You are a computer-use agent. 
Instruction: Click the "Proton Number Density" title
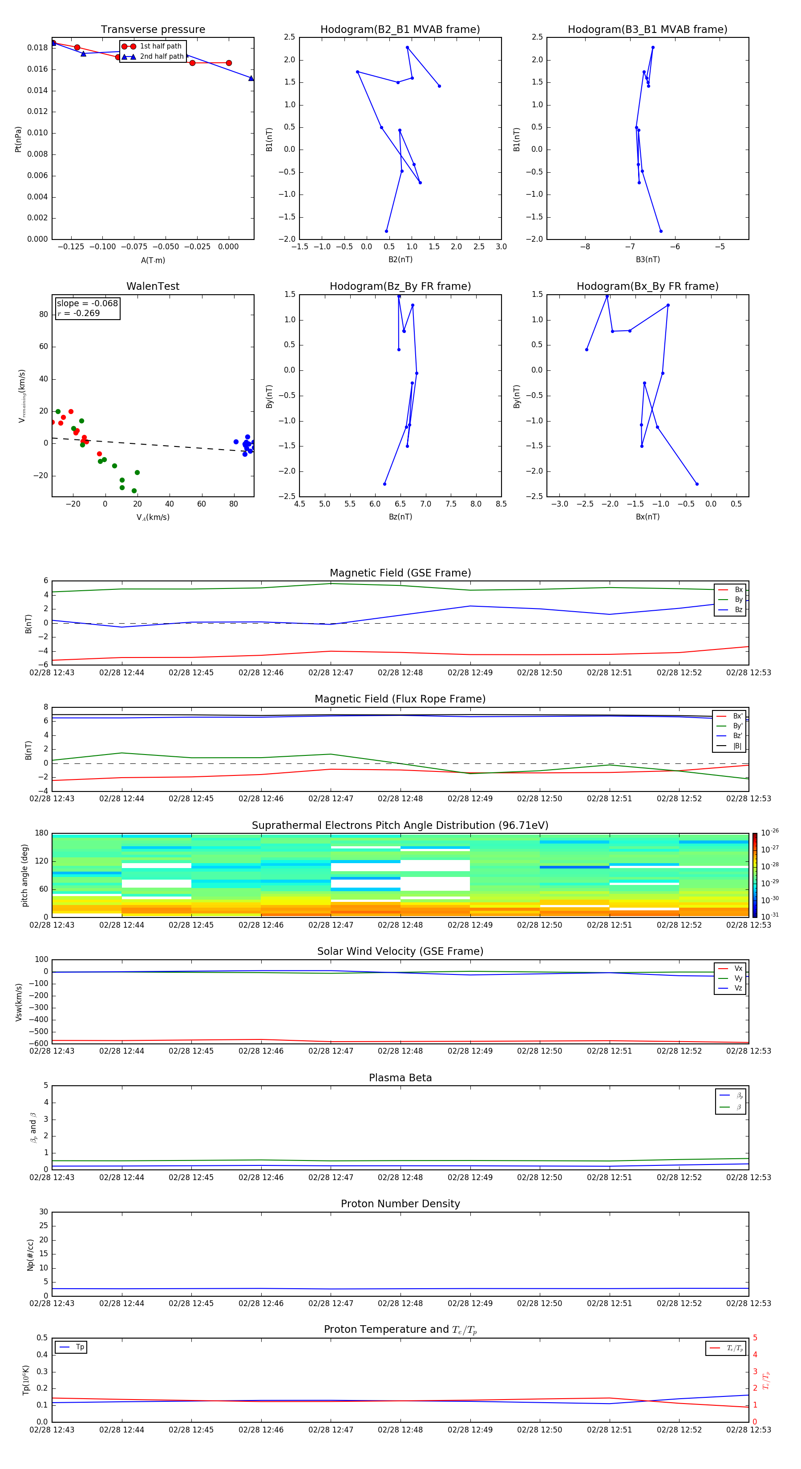click(400, 1204)
